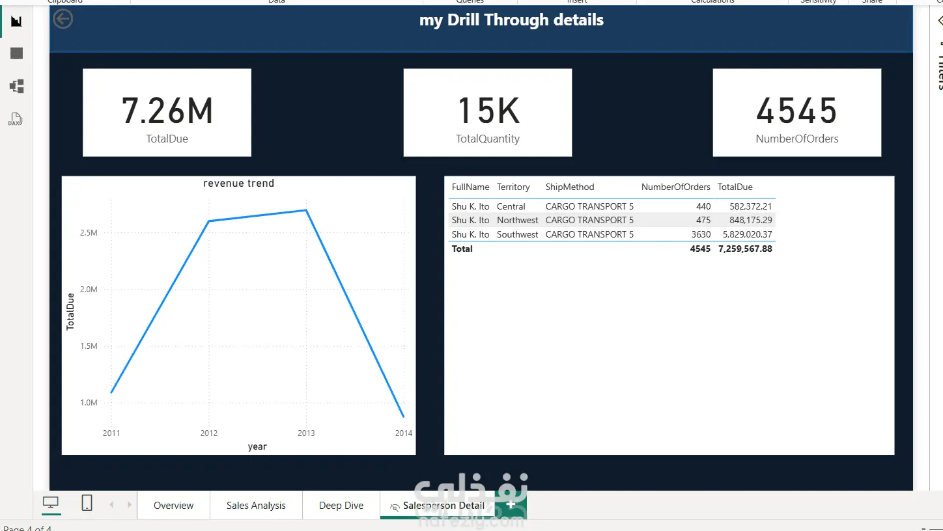Viewport: 943px width, 531px height.
Task: Click the 2013 peak on revenue trend line
Action: click(x=305, y=210)
